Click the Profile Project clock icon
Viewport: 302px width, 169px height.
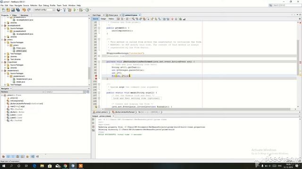coord(87,10)
